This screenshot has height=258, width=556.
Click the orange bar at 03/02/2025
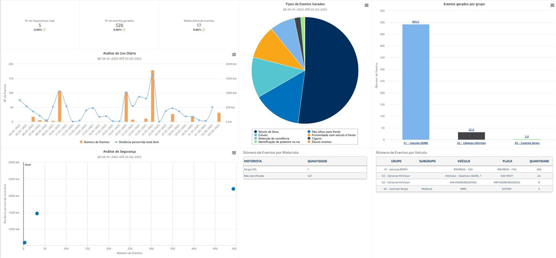point(219,117)
